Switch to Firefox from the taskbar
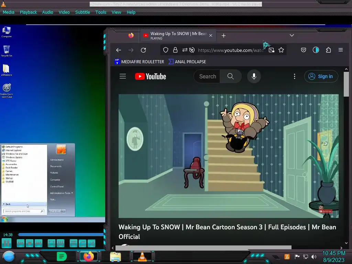The image size is (352, 264). 89,256
